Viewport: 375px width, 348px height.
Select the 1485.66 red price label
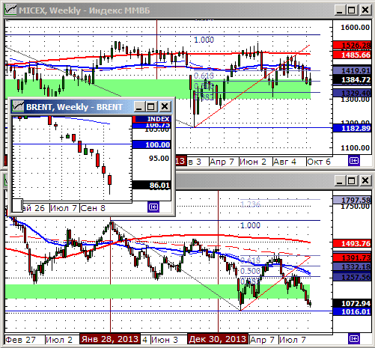[353, 55]
